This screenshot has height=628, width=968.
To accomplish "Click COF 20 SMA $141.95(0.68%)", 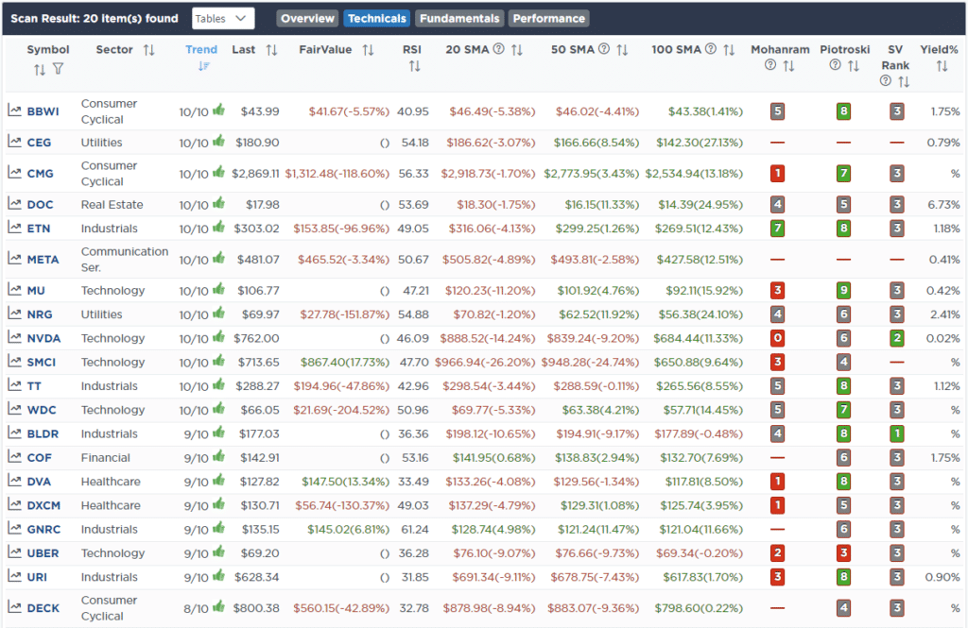I will (x=493, y=458).
